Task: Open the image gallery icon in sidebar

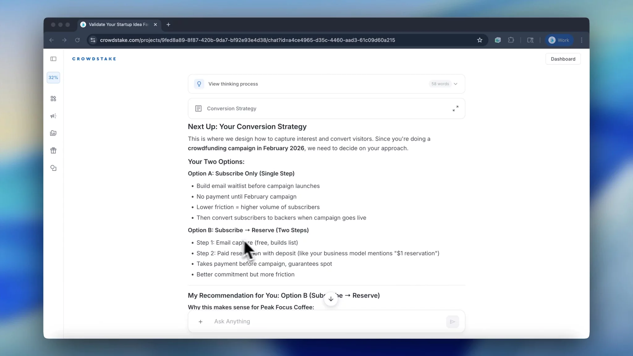Action: click(x=53, y=133)
